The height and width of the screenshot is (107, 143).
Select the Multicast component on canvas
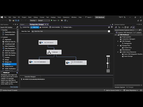(x=54, y=52)
